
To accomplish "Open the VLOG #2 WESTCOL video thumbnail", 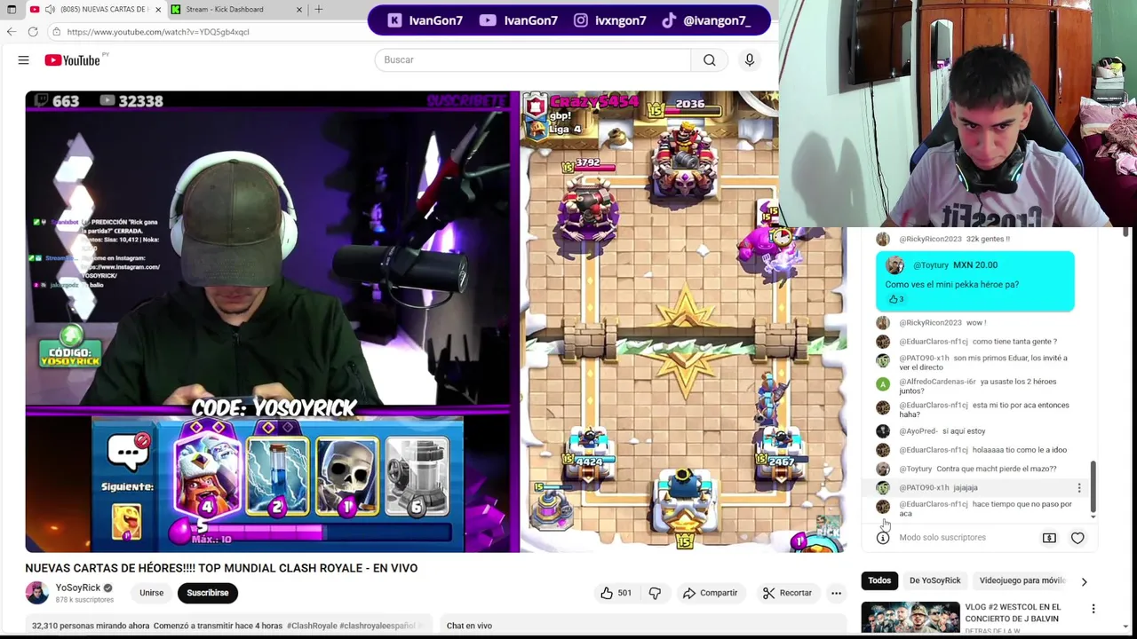I will [x=910, y=618].
